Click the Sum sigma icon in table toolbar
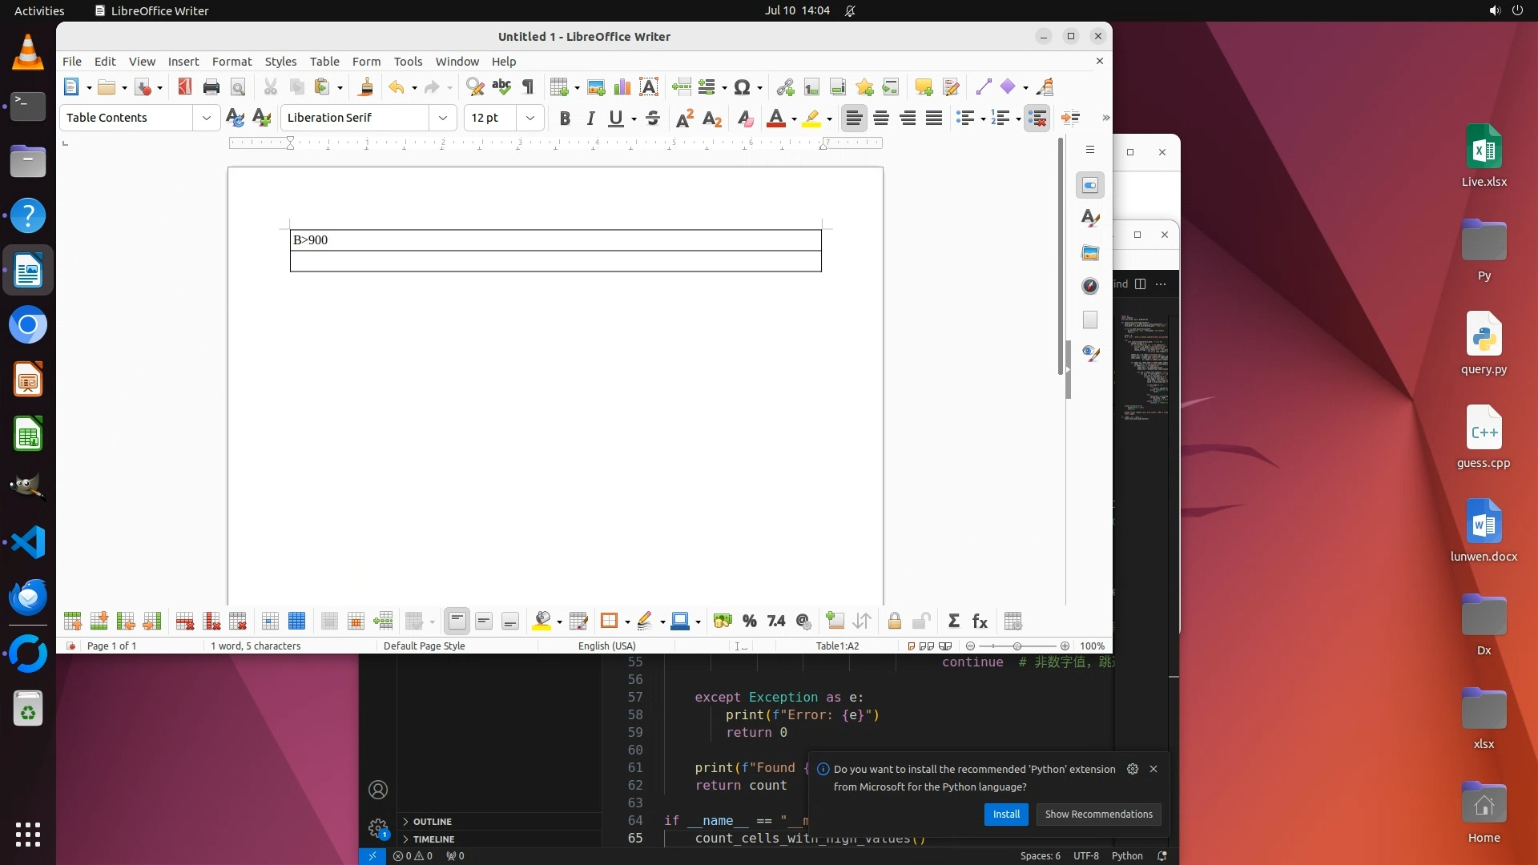Screen dimensions: 1538x865 [953, 622]
